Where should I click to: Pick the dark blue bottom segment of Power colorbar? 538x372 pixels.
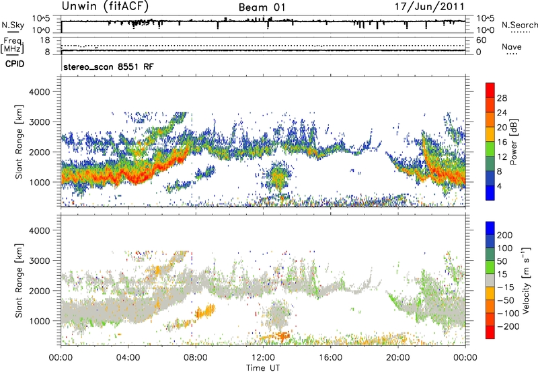490,193
